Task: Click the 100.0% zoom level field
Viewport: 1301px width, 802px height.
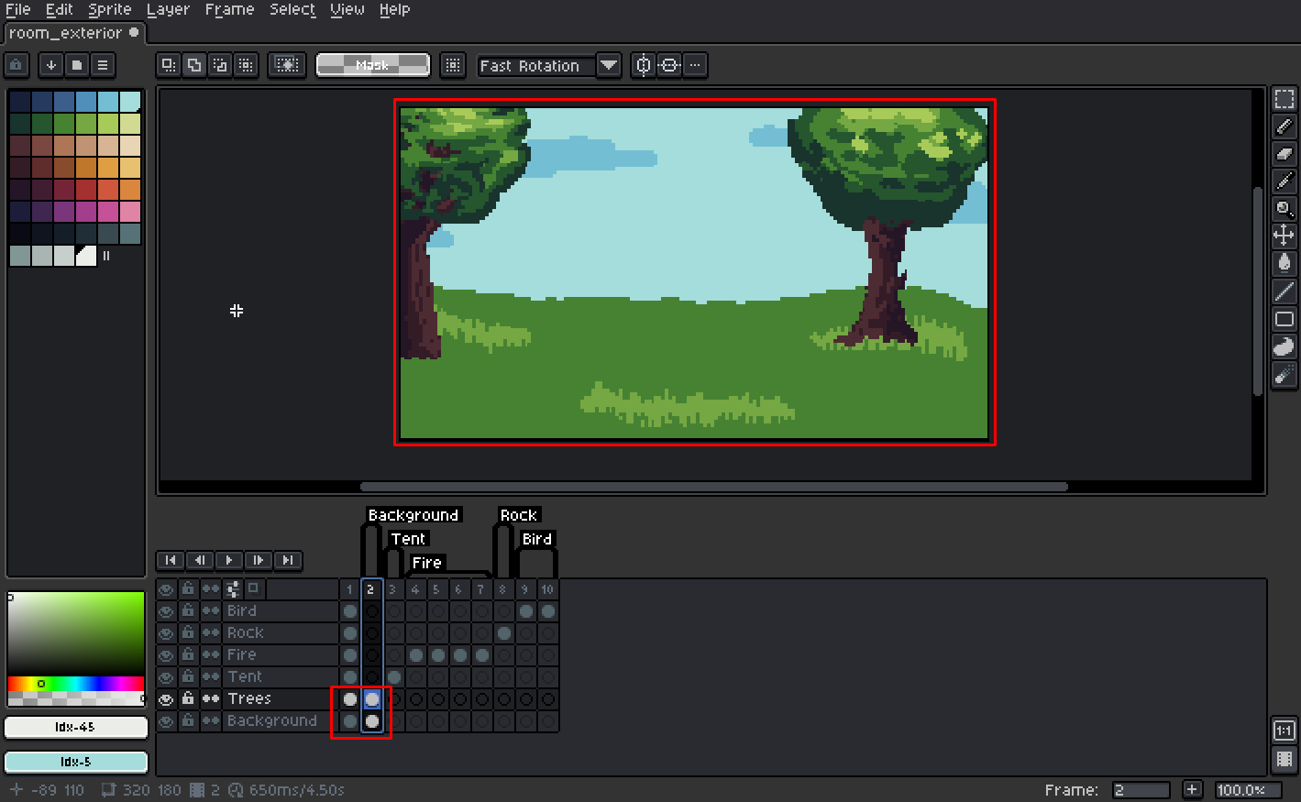Action: coord(1248,790)
